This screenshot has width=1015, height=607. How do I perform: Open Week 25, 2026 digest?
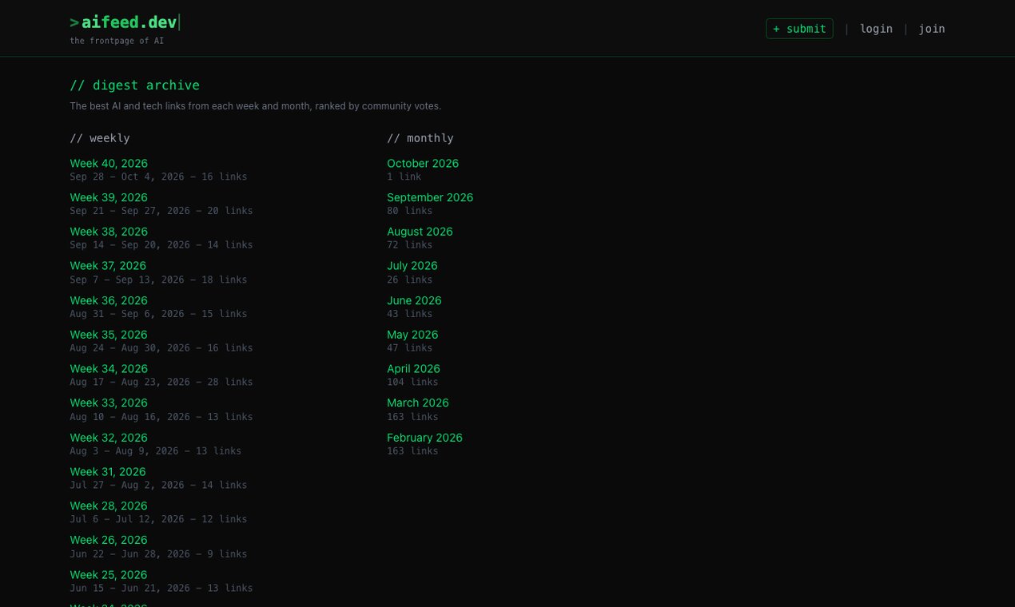tap(109, 575)
